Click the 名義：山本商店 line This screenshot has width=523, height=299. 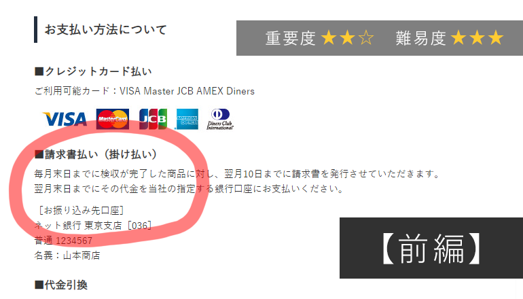pyautogui.click(x=67, y=256)
